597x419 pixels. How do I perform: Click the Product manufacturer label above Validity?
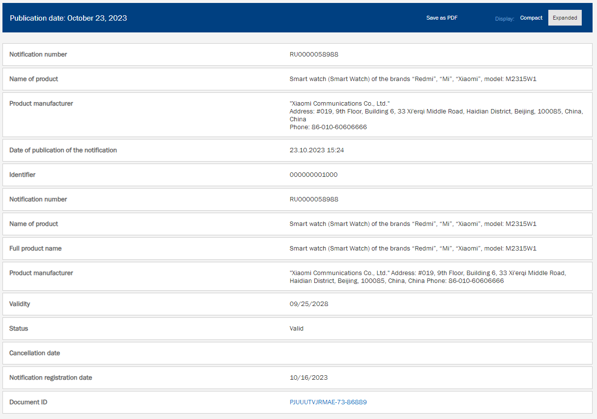click(x=41, y=273)
